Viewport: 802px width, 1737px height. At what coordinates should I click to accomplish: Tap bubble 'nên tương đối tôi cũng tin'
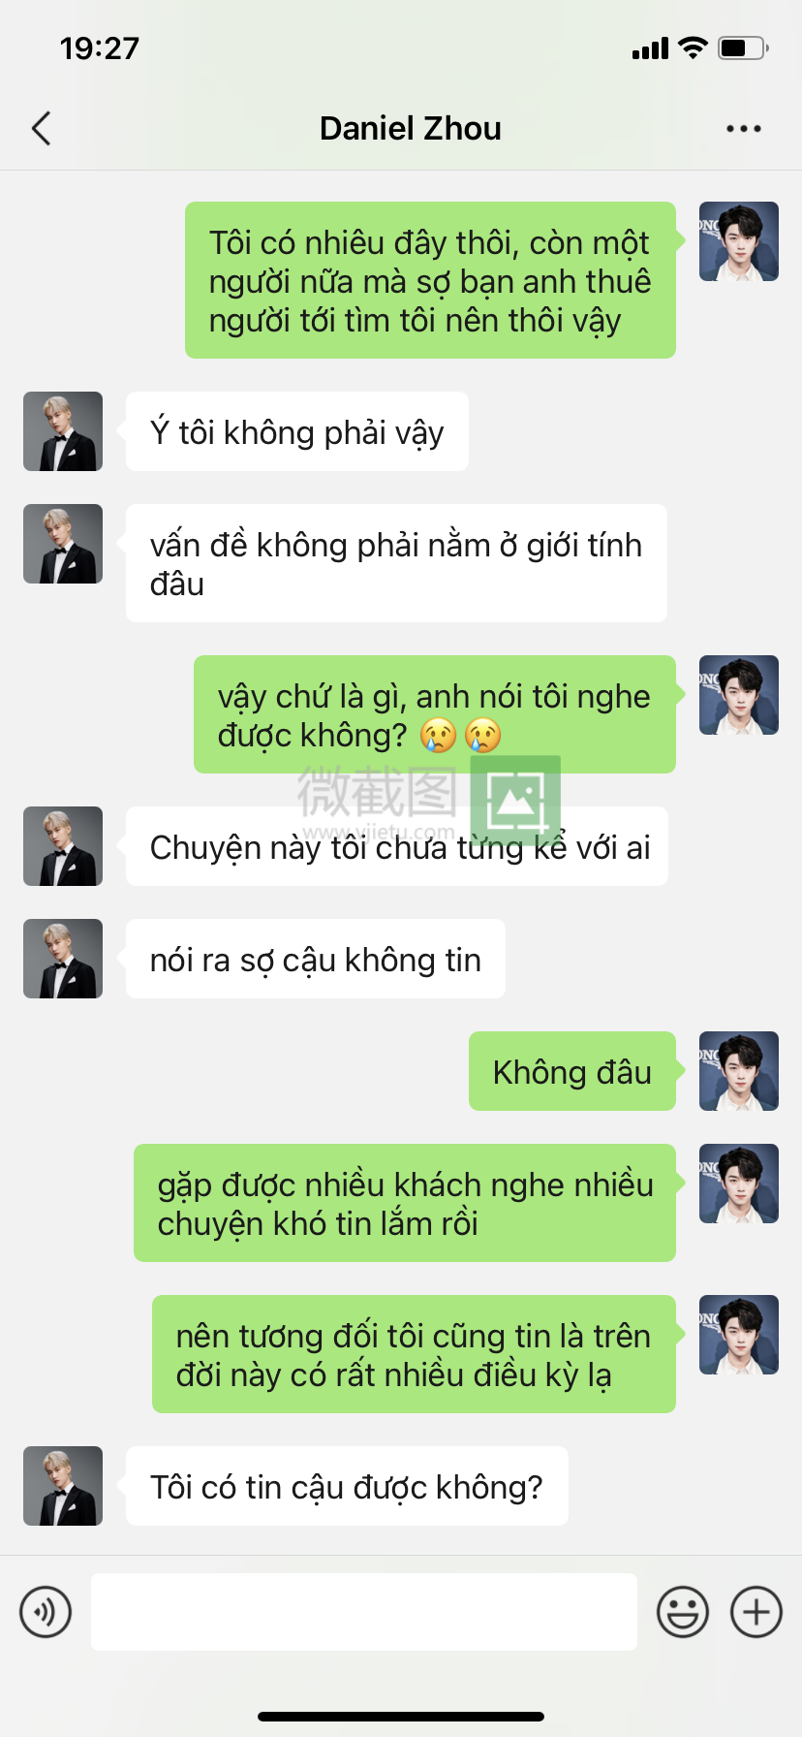414,1354
